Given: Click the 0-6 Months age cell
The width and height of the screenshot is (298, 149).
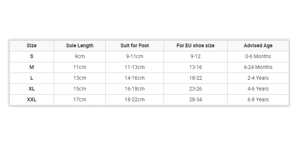Looking at the screenshot, I should (x=258, y=57).
